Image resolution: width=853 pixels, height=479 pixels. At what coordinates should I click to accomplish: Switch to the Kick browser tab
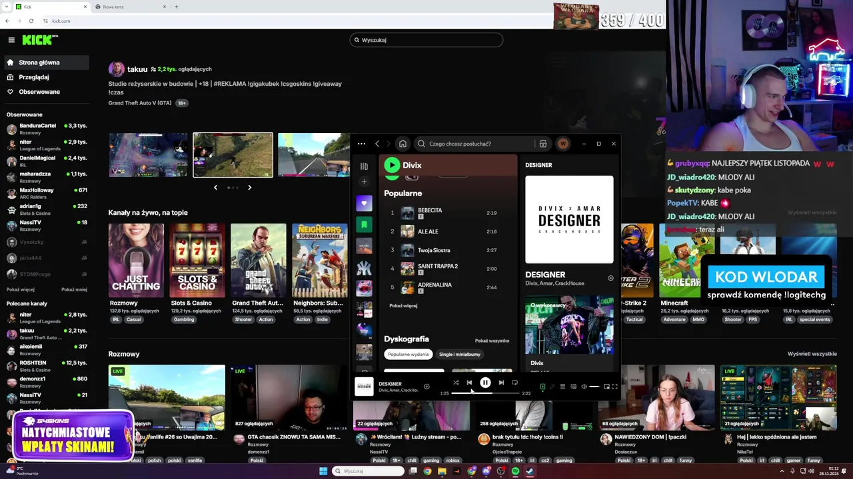click(51, 7)
